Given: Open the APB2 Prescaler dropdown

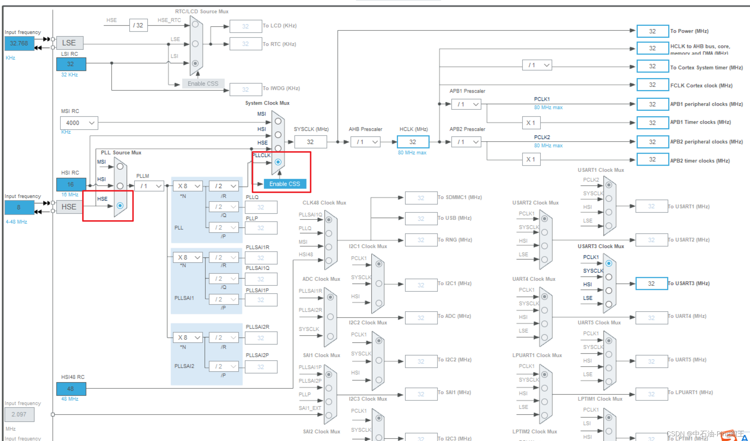Looking at the screenshot, I should tap(466, 142).
